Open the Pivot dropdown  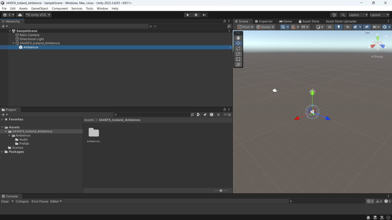(x=246, y=27)
